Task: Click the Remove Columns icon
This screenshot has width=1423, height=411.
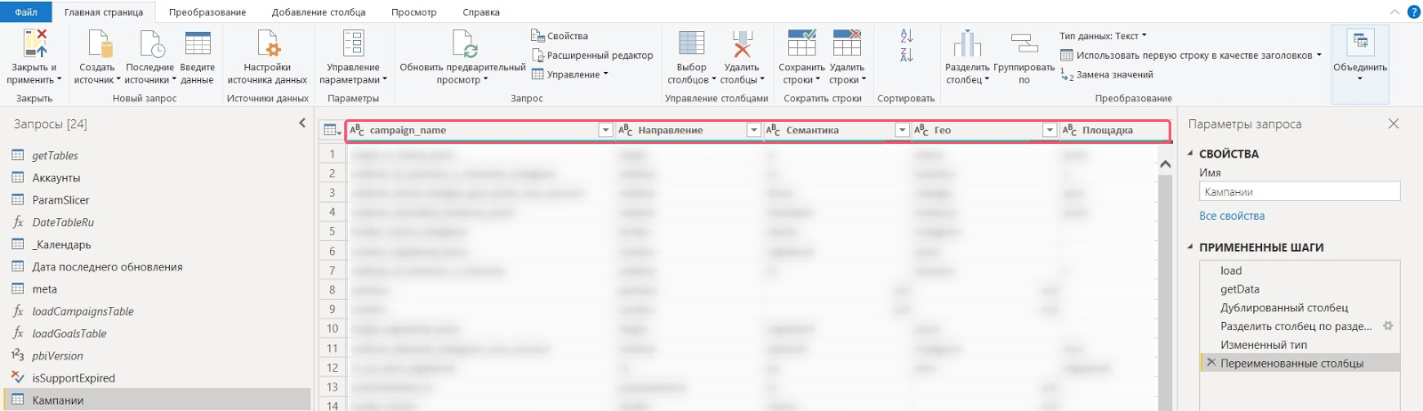Action: [742, 44]
